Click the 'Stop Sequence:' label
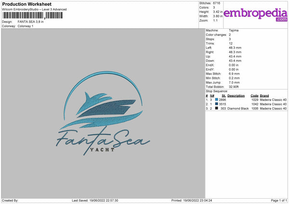289x204 pixels. [x=217, y=91]
